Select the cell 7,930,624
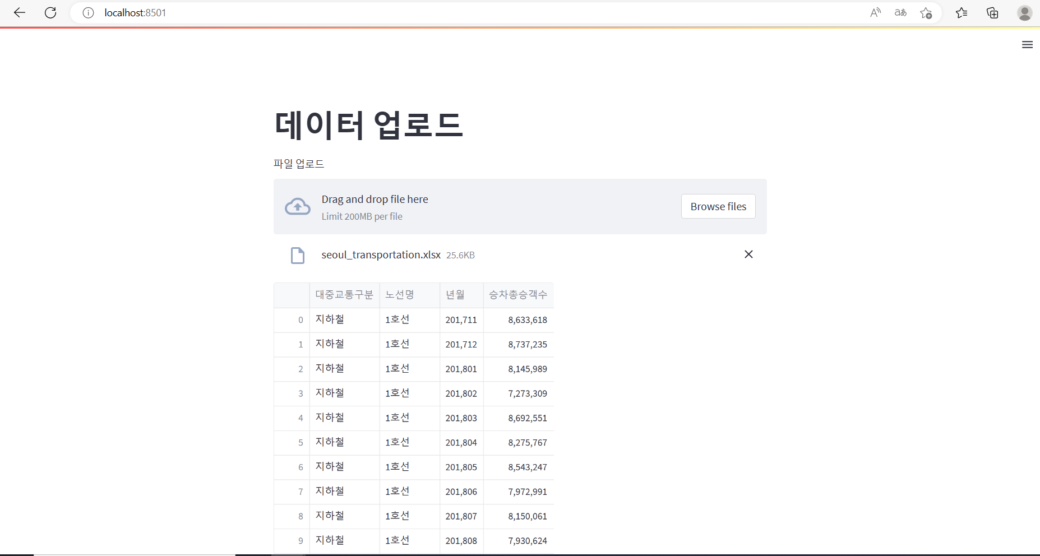This screenshot has width=1040, height=556. click(519, 541)
